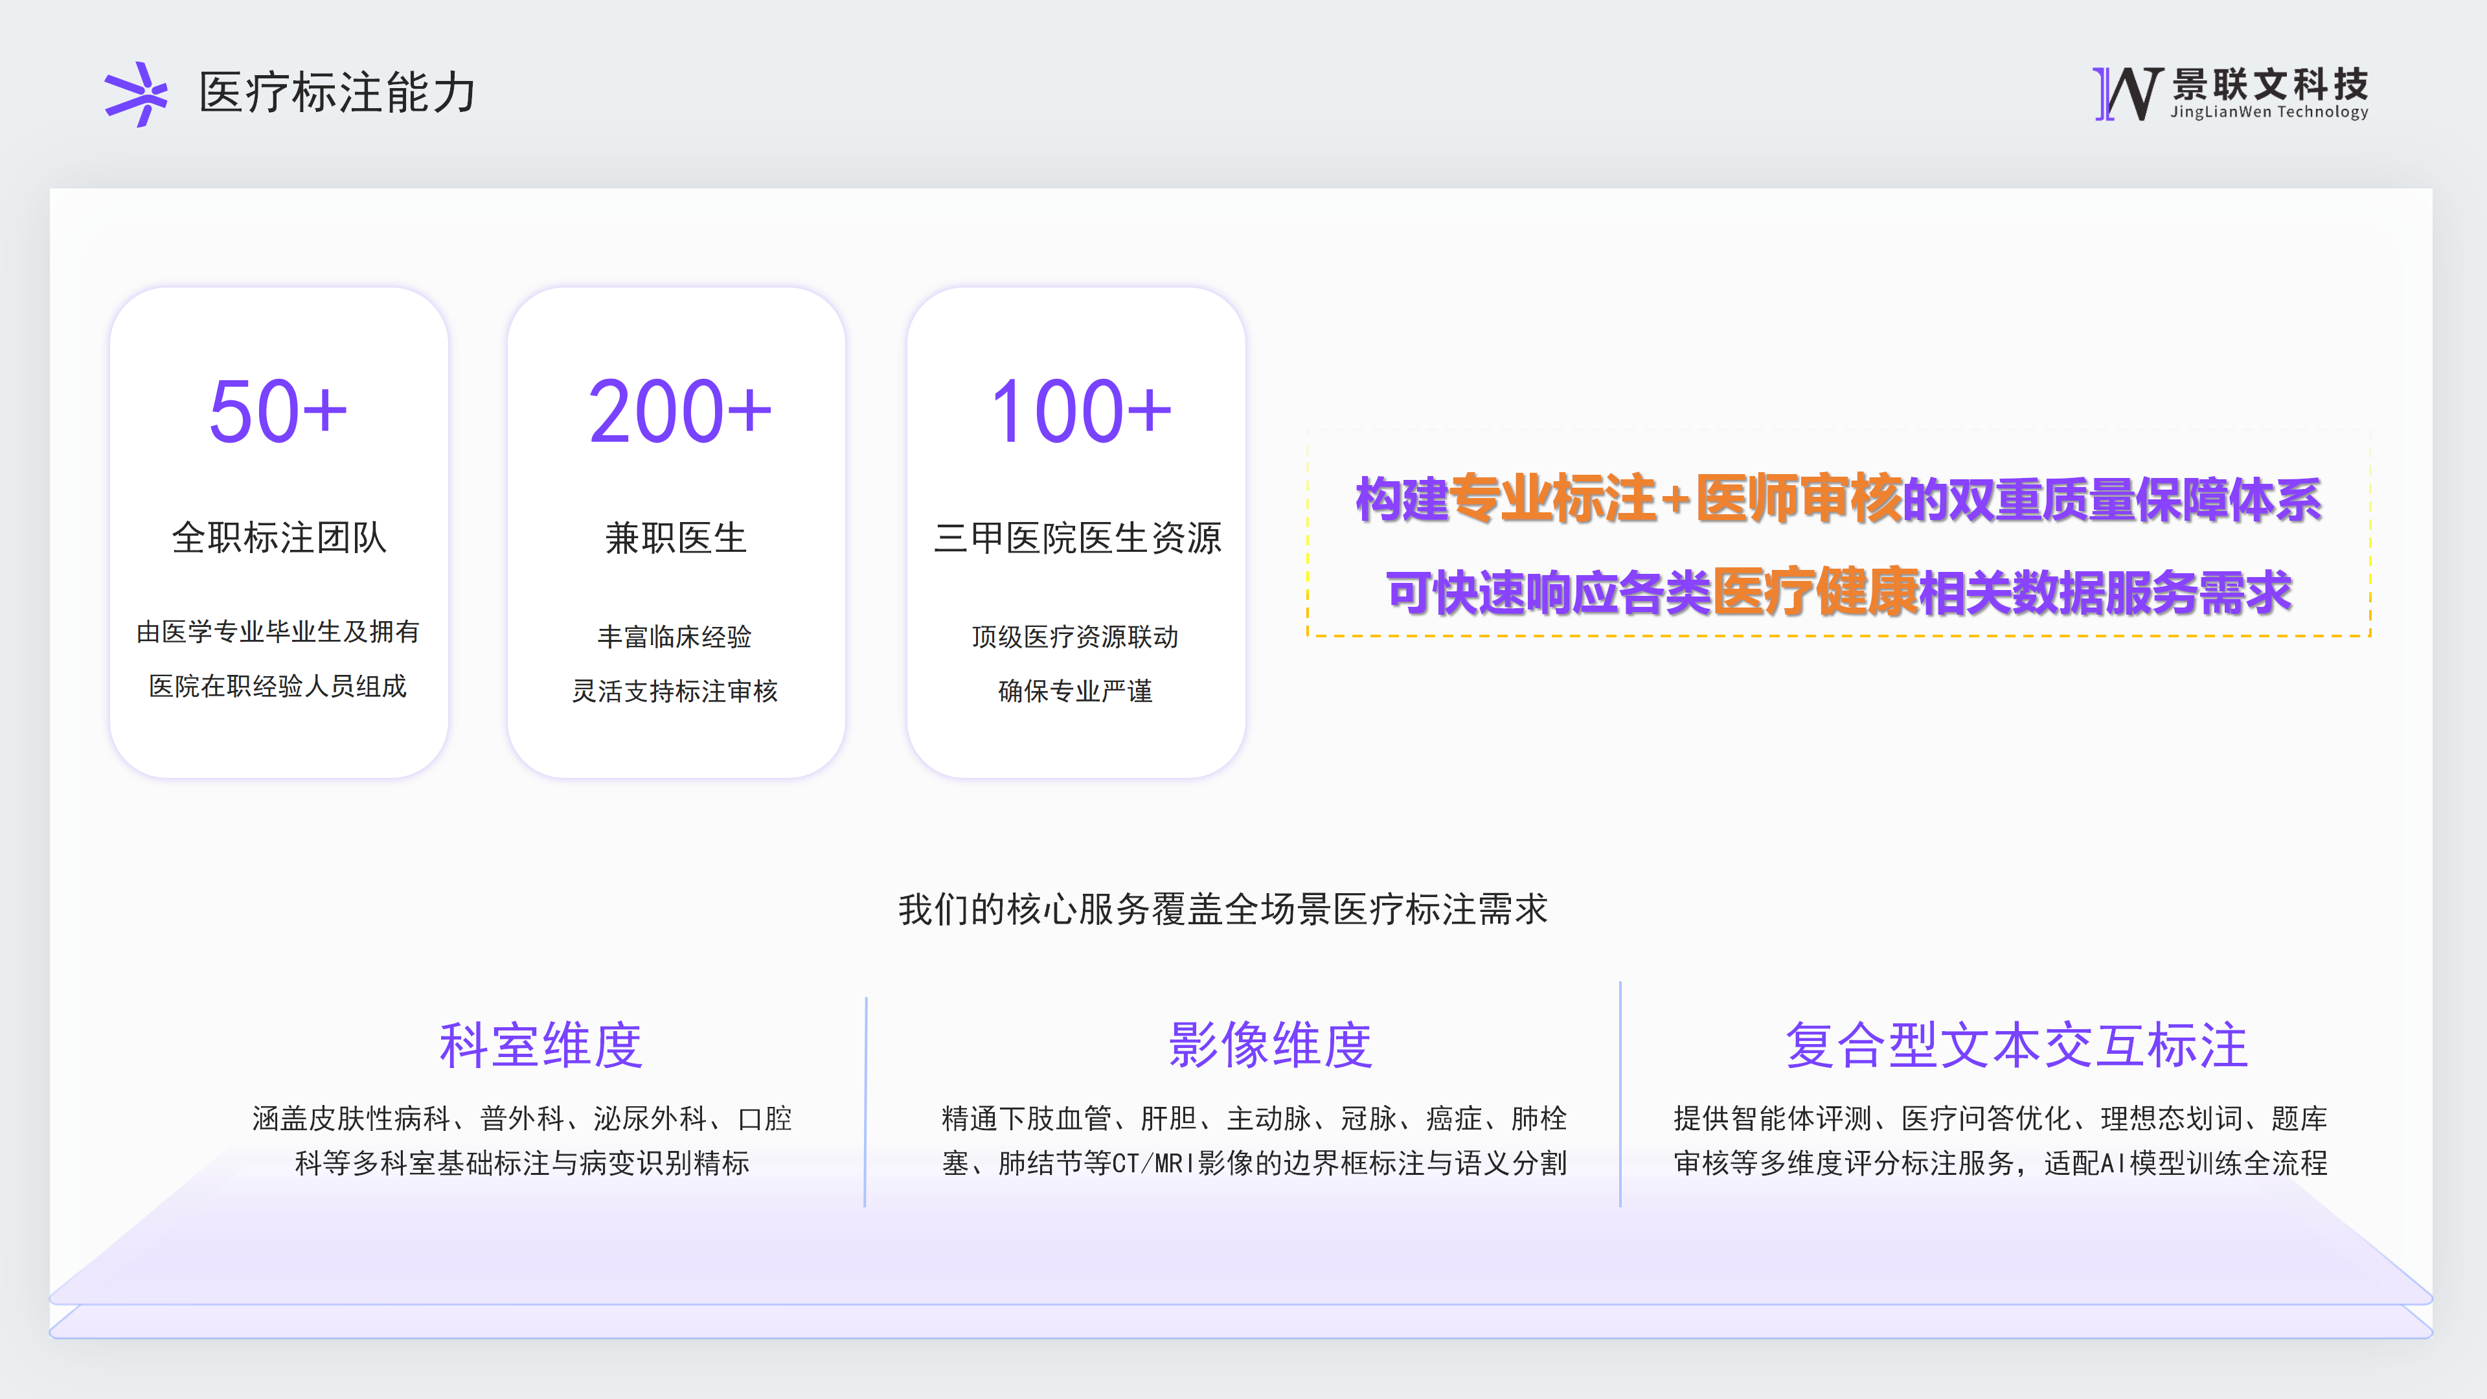
Task: Click the purple starburst icon beside the title
Action: (x=136, y=94)
